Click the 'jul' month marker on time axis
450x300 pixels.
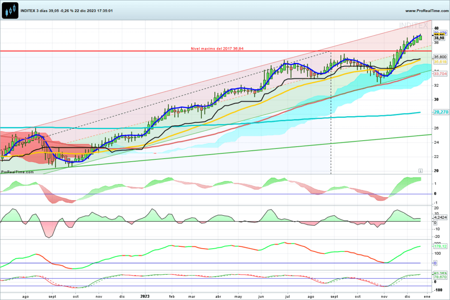pyautogui.click(x=287, y=296)
